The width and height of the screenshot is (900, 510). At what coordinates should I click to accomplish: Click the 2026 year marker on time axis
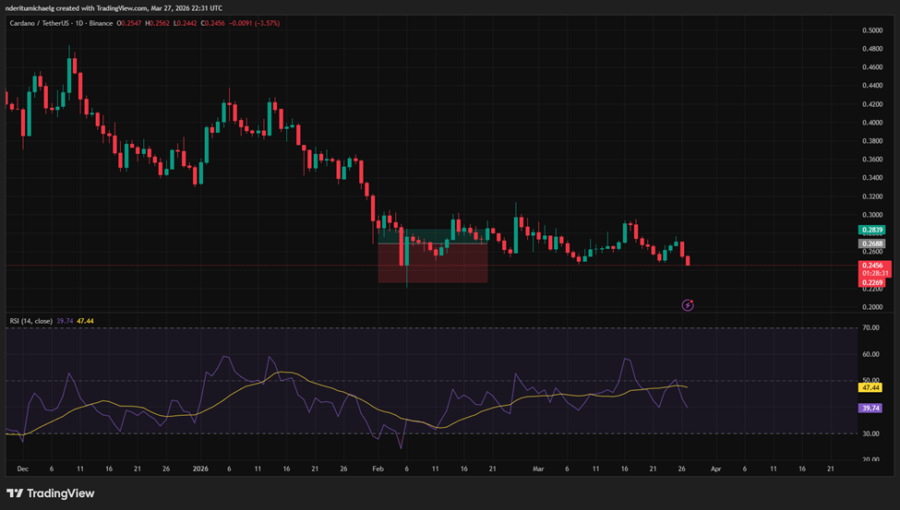coord(201,468)
